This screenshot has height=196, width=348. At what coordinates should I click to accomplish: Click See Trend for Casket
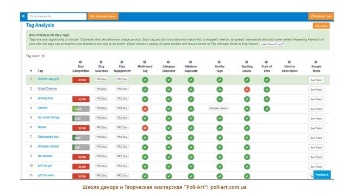tap(316, 109)
